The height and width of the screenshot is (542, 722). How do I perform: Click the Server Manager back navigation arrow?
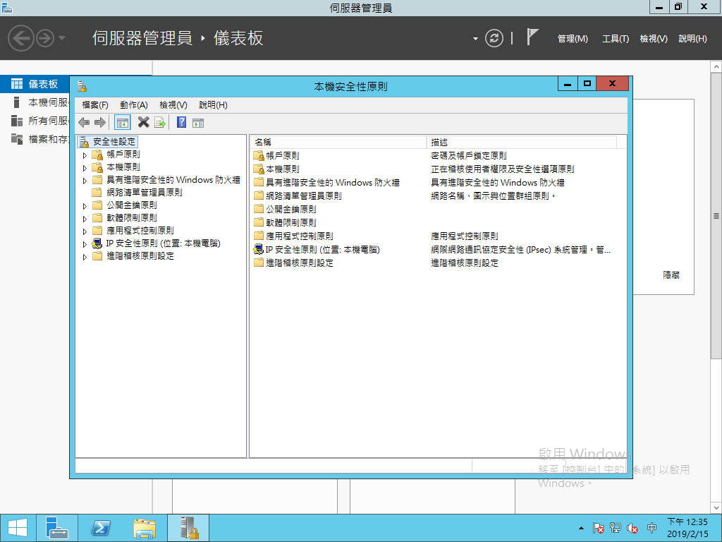[x=21, y=38]
